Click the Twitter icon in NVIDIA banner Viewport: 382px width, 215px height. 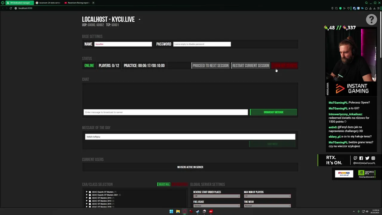(x=367, y=158)
